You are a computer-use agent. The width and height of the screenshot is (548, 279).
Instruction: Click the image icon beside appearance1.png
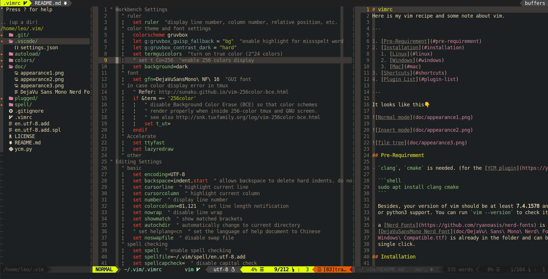point(16,73)
